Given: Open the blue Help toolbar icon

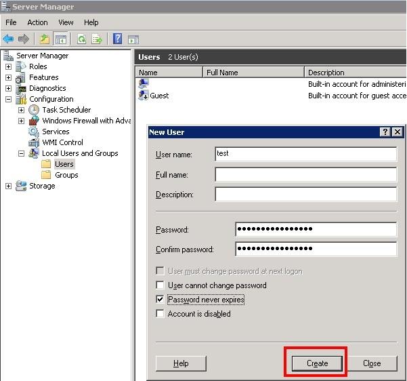Looking at the screenshot, I should (x=117, y=39).
